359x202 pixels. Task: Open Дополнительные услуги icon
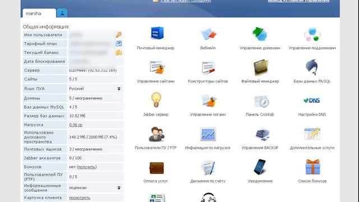tap(312, 134)
